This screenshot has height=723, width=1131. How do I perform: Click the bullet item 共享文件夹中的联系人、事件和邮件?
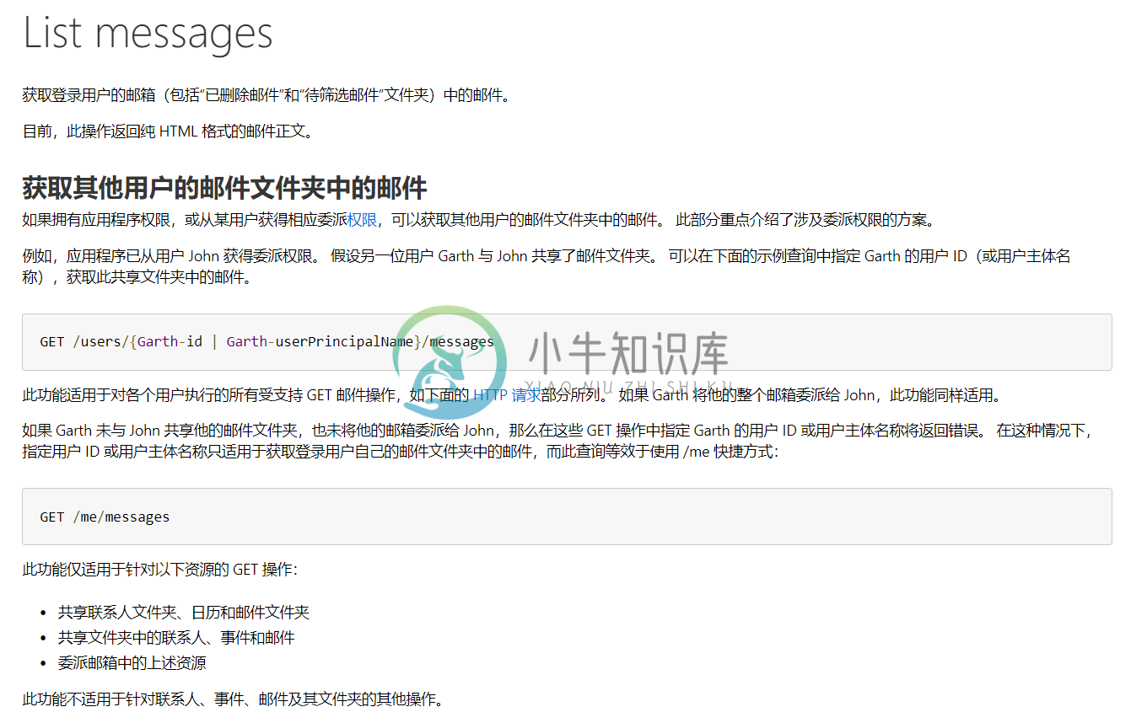tap(176, 638)
